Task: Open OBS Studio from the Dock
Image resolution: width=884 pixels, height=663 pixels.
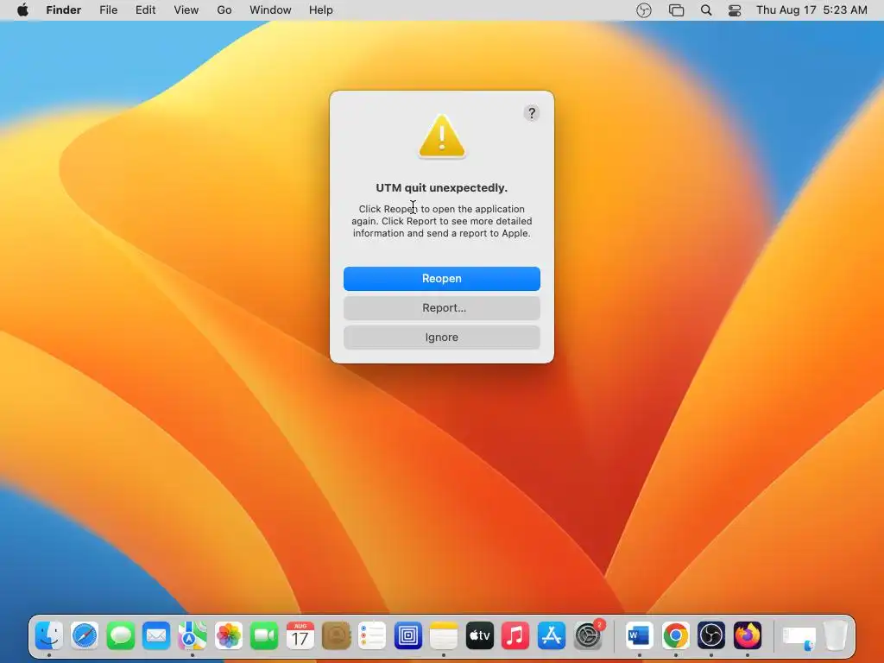Action: [x=711, y=636]
